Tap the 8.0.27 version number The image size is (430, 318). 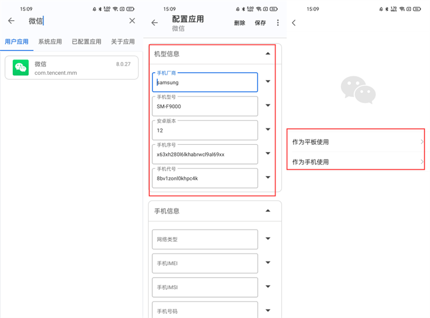pos(123,64)
